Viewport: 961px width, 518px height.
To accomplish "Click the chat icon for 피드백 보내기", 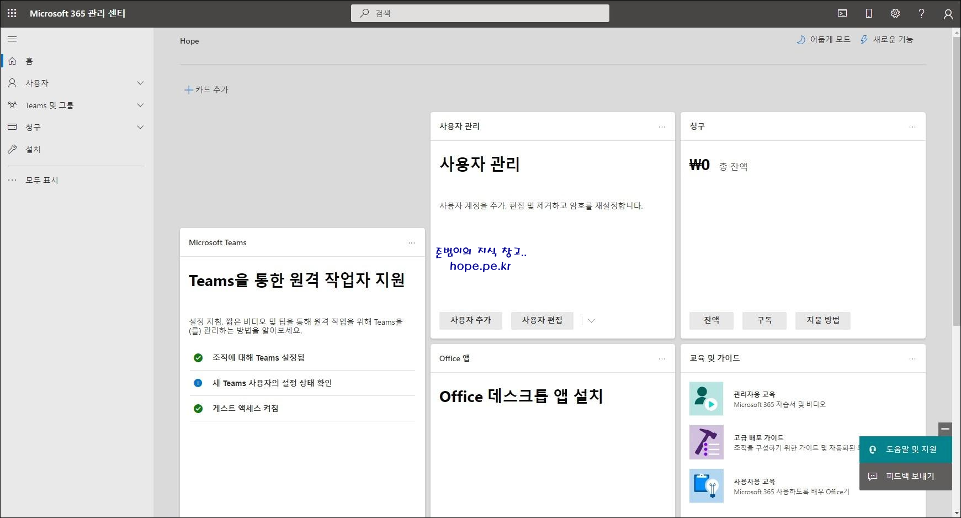I will tap(873, 476).
